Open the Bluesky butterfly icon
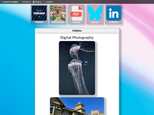This screenshot has width=154, height=115. (95, 13)
